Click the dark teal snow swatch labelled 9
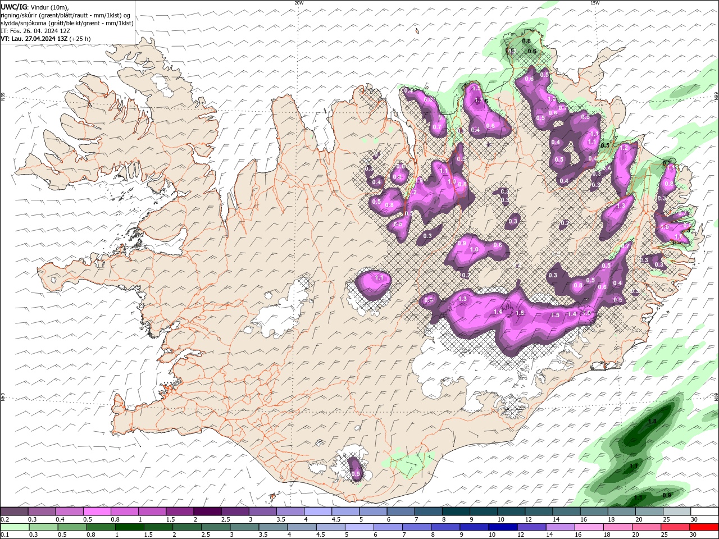The width and height of the screenshot is (719, 539). tap(483, 511)
